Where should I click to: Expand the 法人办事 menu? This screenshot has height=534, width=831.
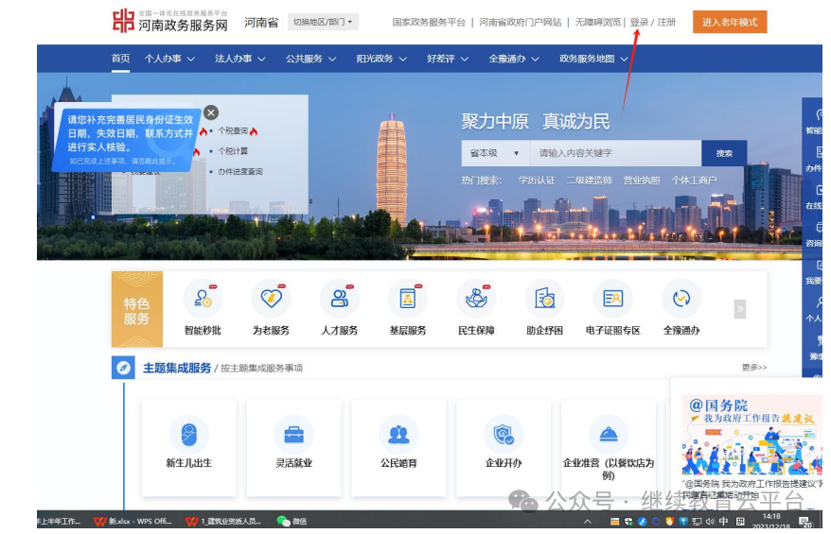pos(240,59)
